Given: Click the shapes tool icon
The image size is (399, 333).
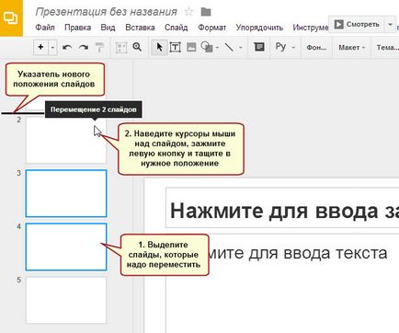Looking at the screenshot, I should pyautogui.click(x=207, y=47).
